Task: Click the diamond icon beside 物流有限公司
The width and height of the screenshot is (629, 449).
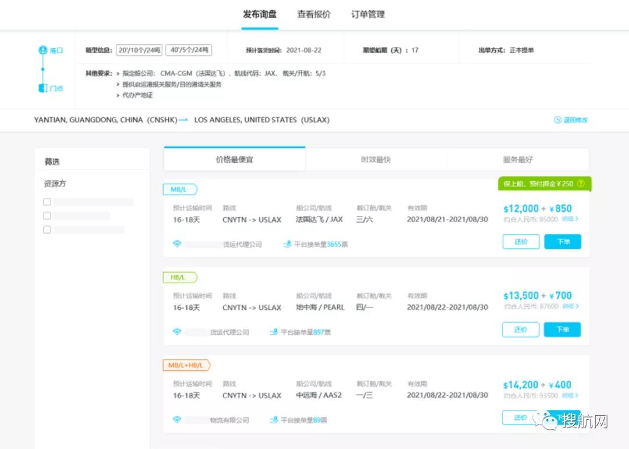Action: coord(178,420)
